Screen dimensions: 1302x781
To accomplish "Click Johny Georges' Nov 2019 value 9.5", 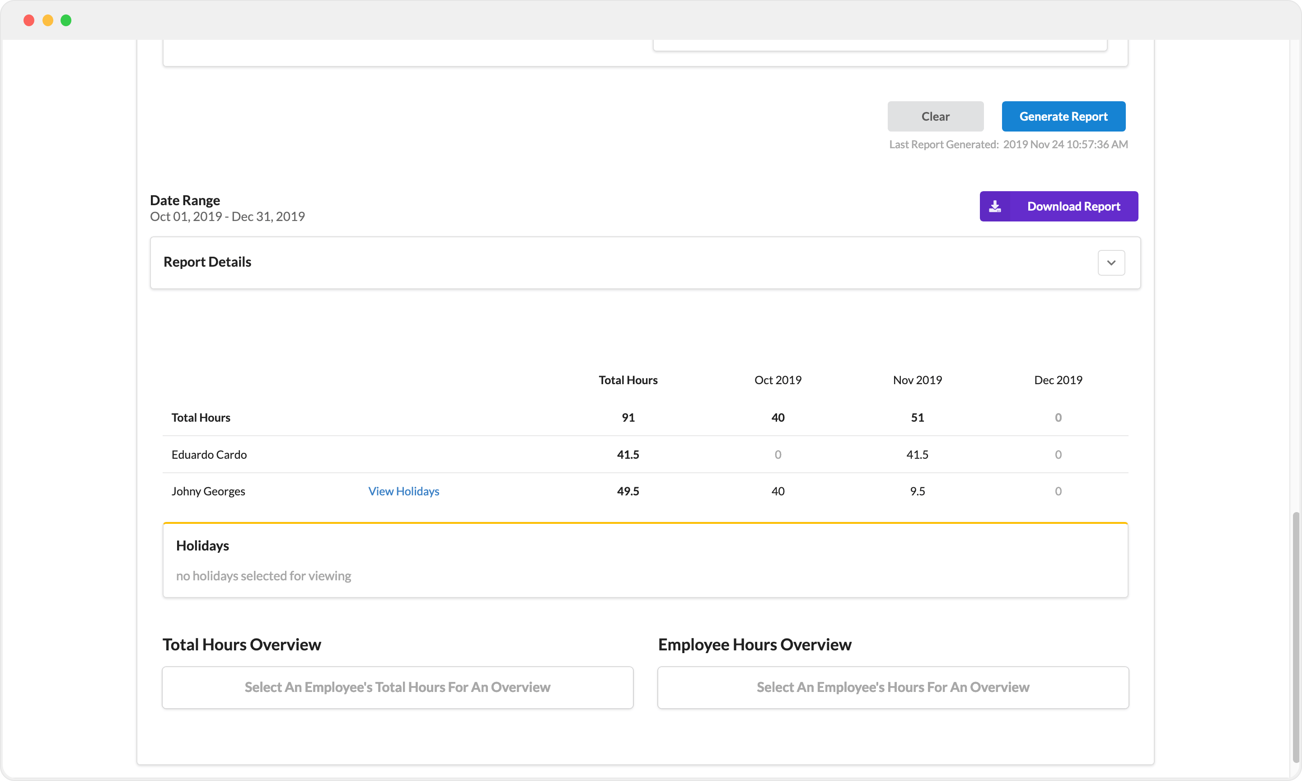I will (x=918, y=491).
